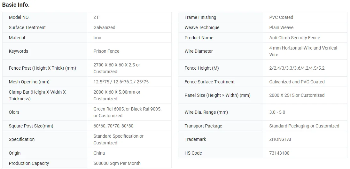This screenshot has height=169, width=350.
Task: Select the HS Code value 73143100
Action: point(279,153)
